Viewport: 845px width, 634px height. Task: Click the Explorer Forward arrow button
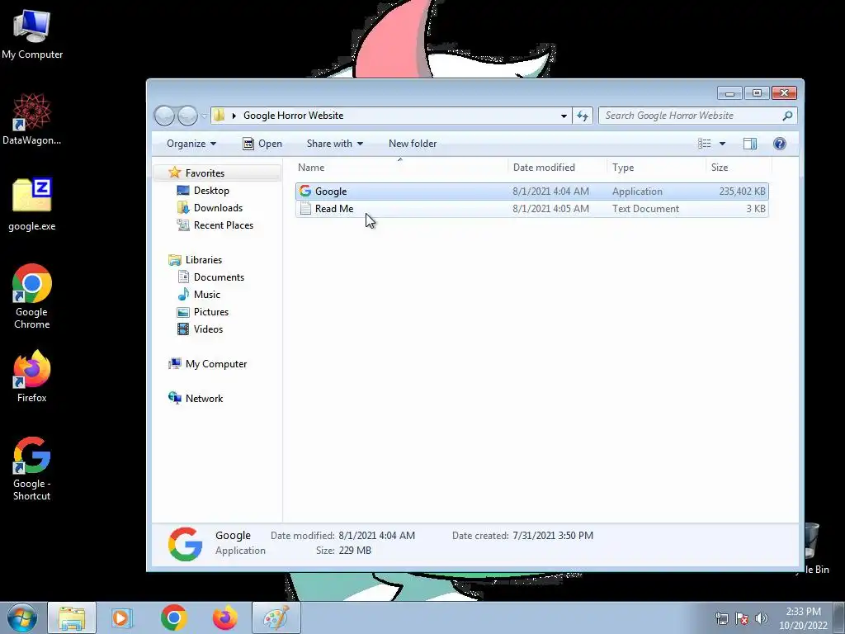187,116
